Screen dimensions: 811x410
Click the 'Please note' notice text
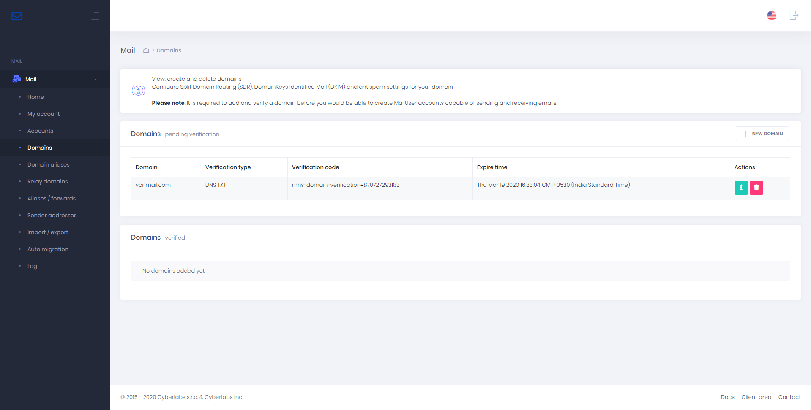pos(355,103)
